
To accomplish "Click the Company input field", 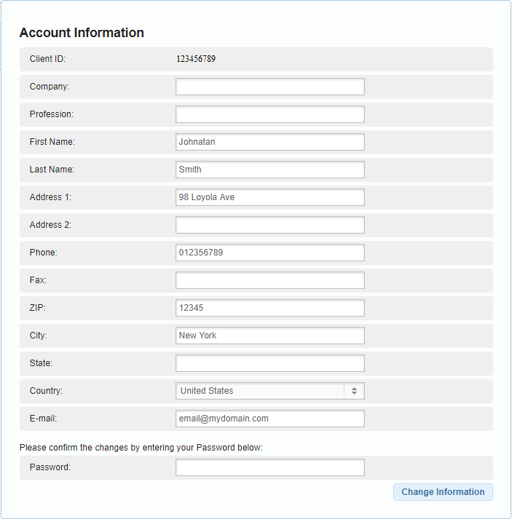I will click(x=269, y=87).
